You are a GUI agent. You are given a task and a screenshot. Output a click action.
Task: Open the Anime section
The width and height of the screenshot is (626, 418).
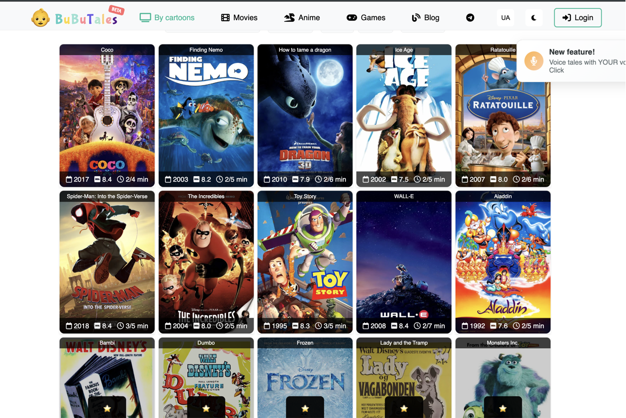coord(302,17)
